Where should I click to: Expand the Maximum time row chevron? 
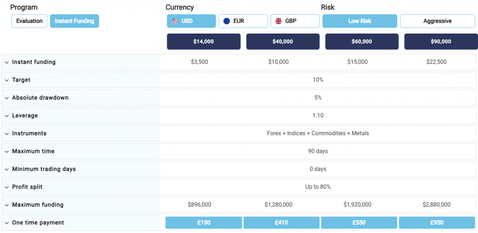click(x=7, y=151)
